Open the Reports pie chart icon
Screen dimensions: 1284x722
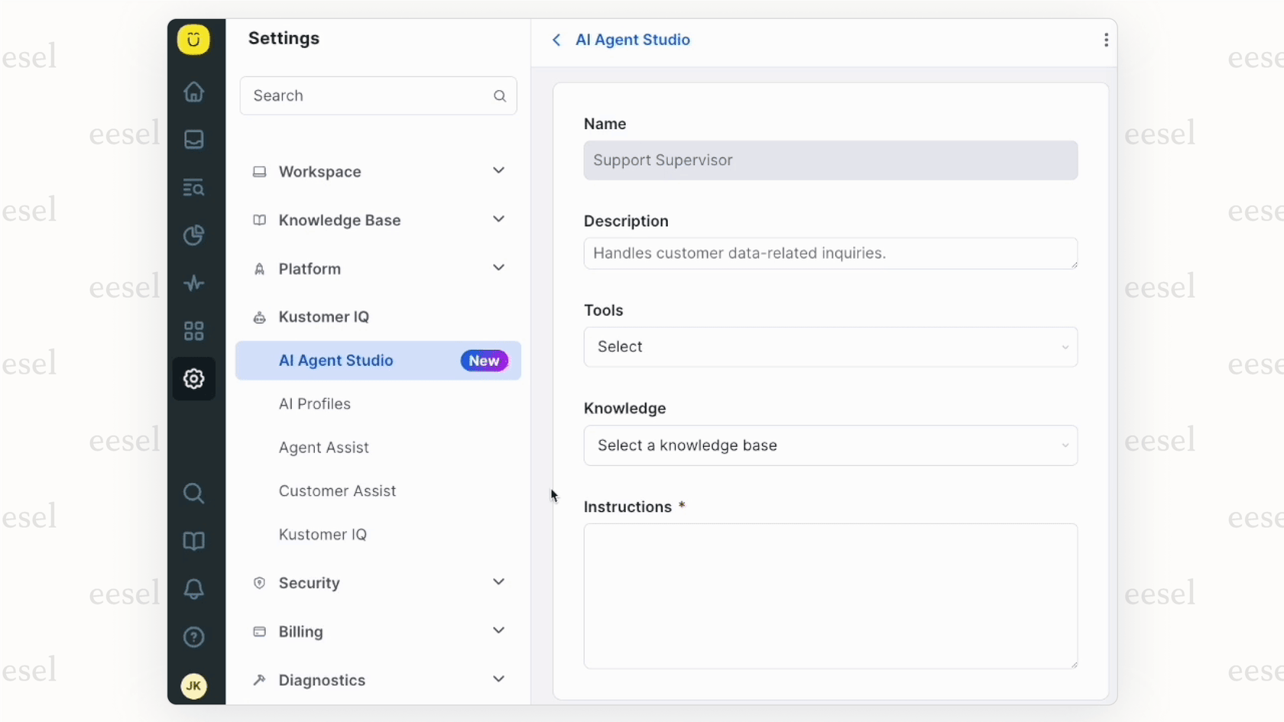193,235
